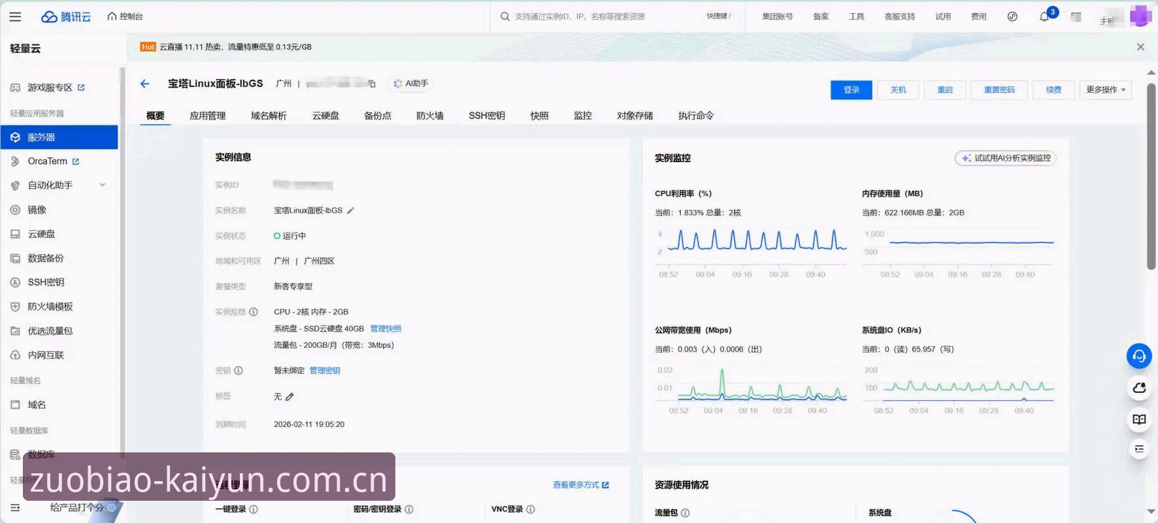Open the notification bell icon

(x=1044, y=17)
